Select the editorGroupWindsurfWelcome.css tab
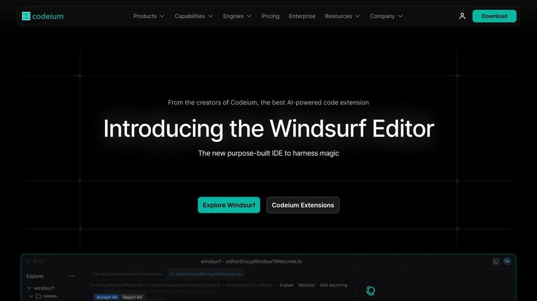The width and height of the screenshot is (537, 301). pos(206,274)
